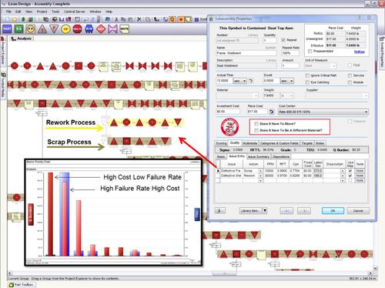Open the Project menu

pyautogui.click(x=42, y=12)
